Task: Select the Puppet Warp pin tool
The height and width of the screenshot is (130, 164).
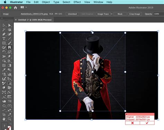Action: pyautogui.click(x=9, y=57)
